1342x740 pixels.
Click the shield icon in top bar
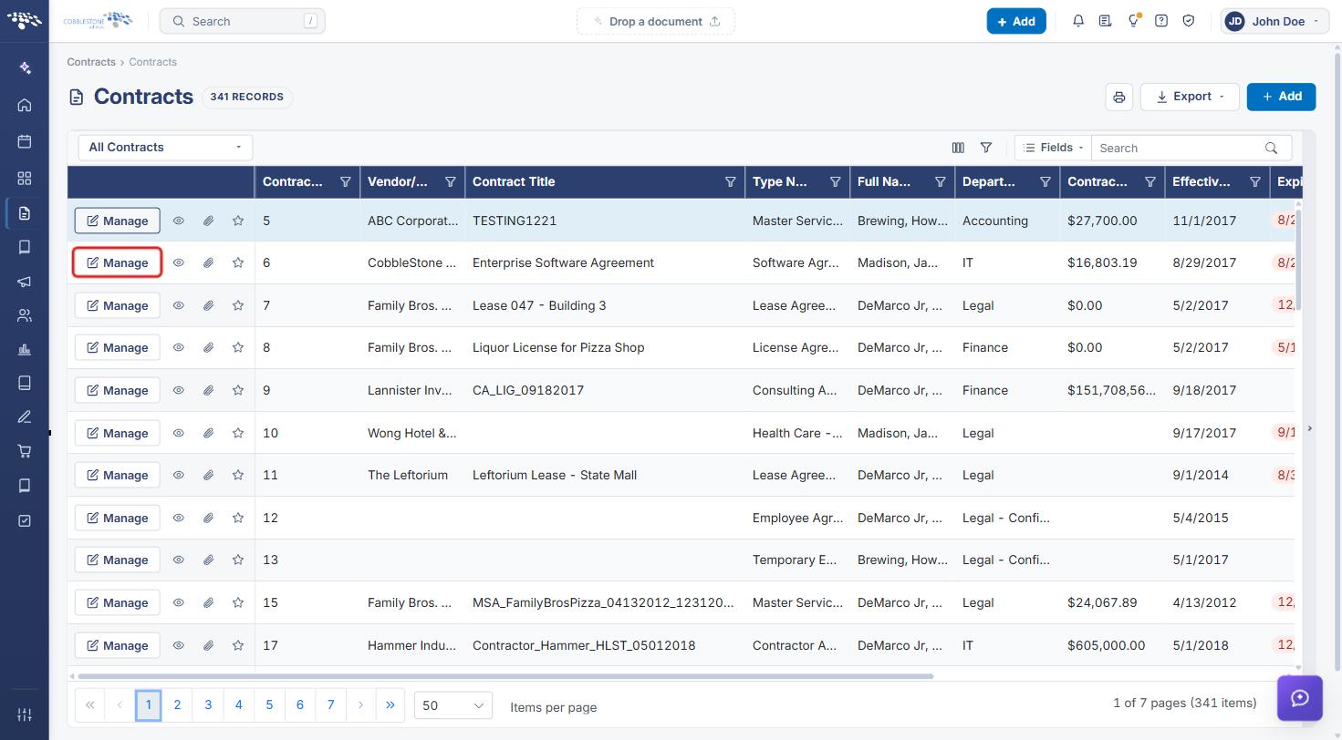pyautogui.click(x=1189, y=21)
